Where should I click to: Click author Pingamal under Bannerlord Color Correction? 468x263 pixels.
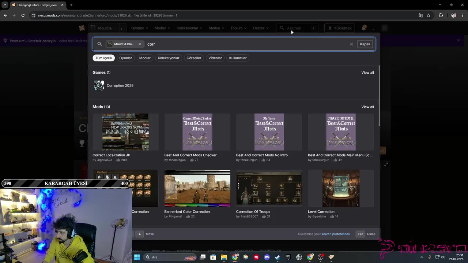pos(175,217)
